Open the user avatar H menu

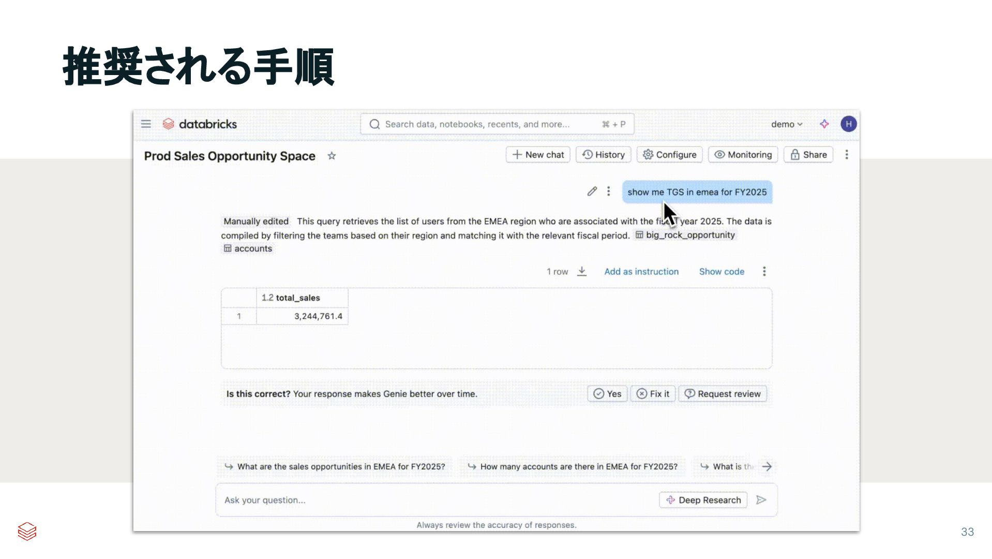[849, 124]
